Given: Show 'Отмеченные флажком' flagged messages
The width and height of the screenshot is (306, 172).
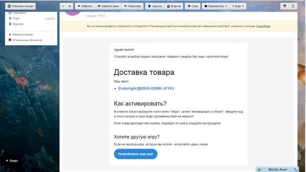Looking at the screenshot, I should pos(27,40).
